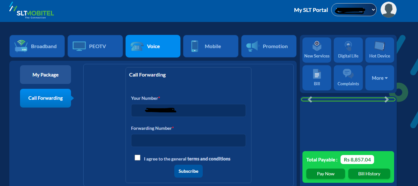Click the Rs 8,857.04 amount
Viewport: 418px width, 186px height.
coord(357,160)
